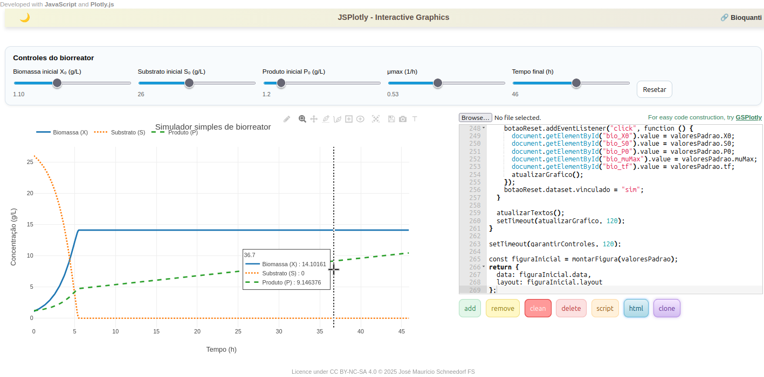Click the autoscale reset axes icon
The image size is (764, 377).
[x=376, y=119]
